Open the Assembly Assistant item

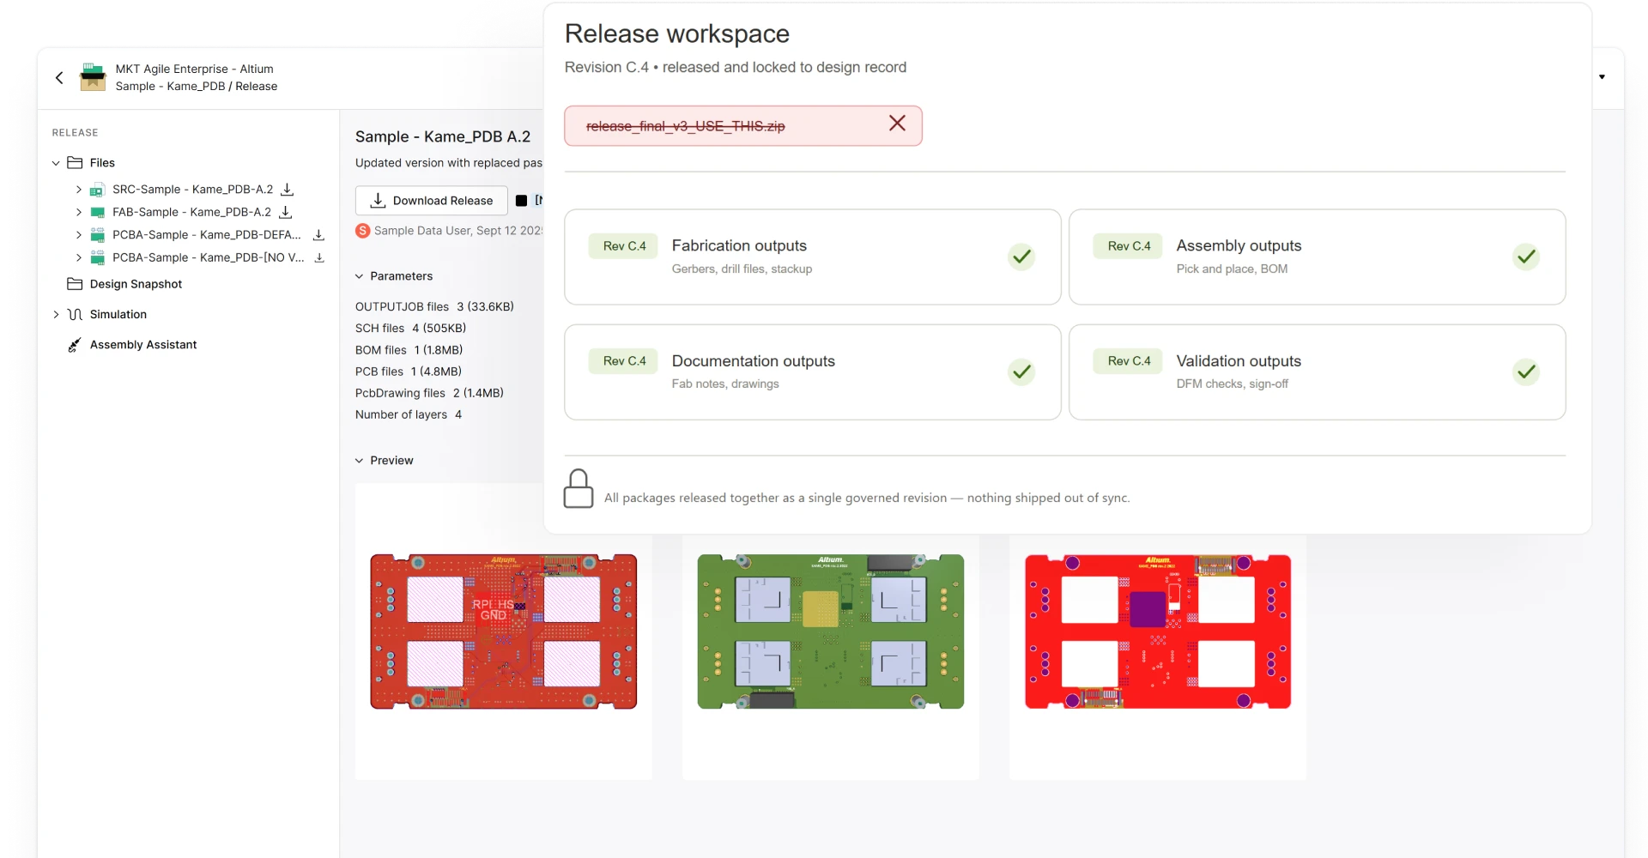[143, 345]
